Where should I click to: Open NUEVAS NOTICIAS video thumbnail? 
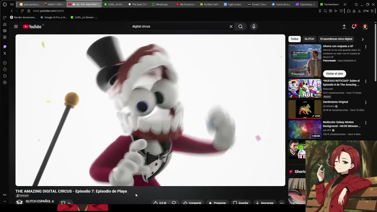305,88
